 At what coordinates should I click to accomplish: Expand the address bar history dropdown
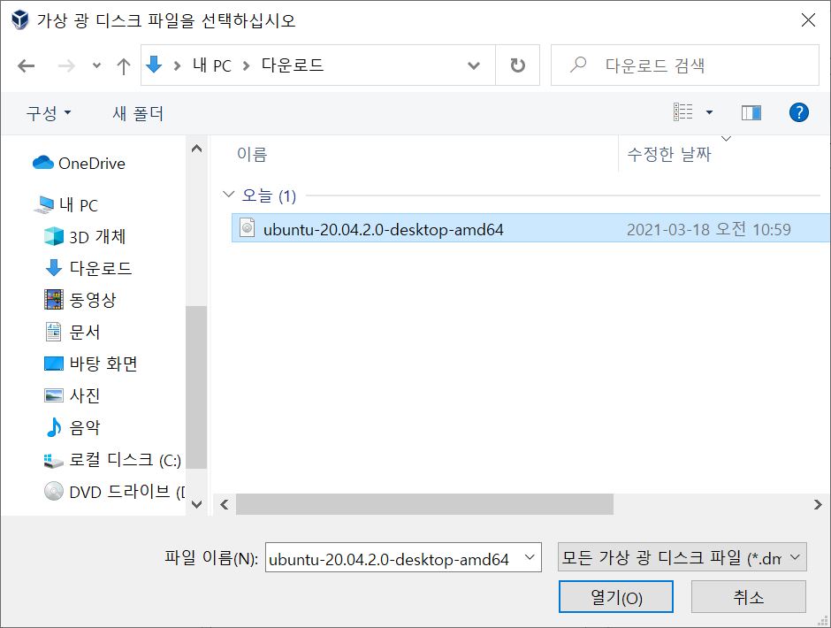pos(474,65)
